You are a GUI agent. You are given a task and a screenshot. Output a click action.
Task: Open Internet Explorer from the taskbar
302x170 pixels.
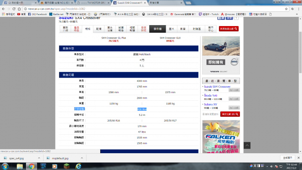click(78, 166)
